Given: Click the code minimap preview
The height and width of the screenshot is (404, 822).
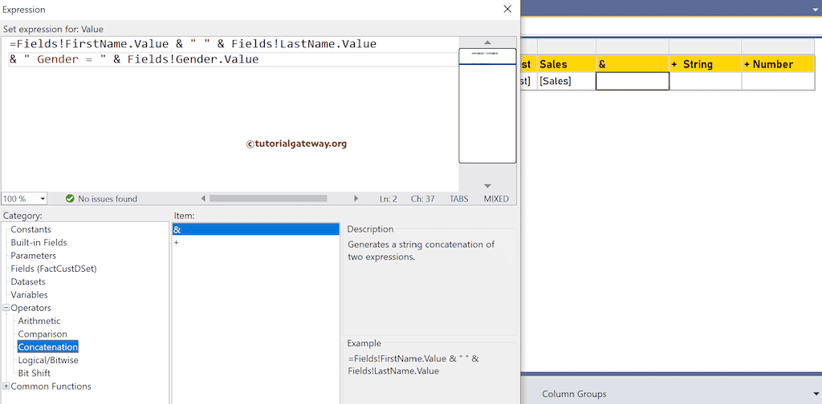Looking at the screenshot, I should pos(487,105).
